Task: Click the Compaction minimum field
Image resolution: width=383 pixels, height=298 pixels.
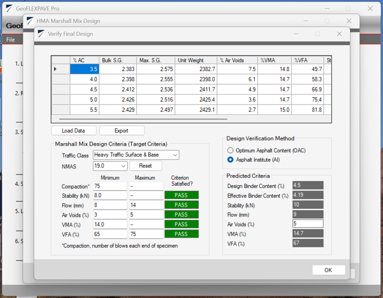Action: point(110,186)
